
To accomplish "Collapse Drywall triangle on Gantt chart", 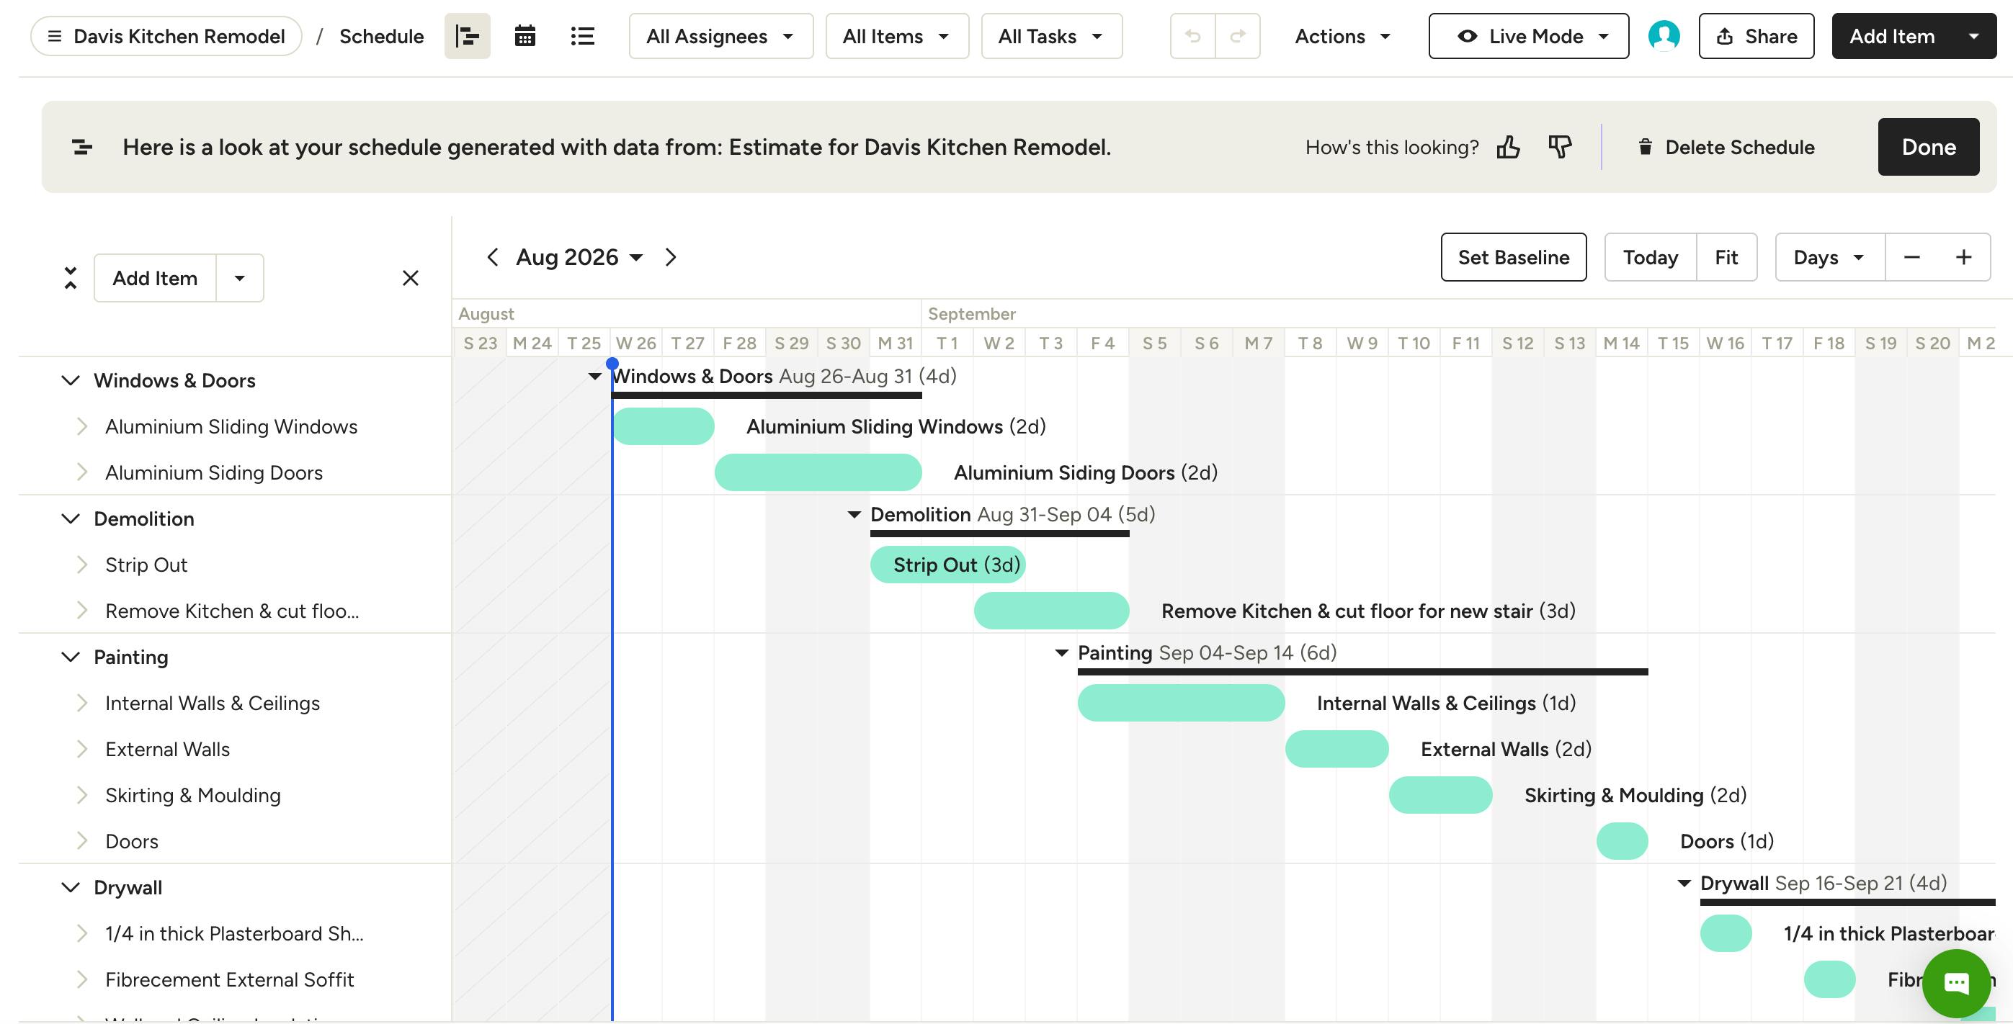I will coord(1684,884).
